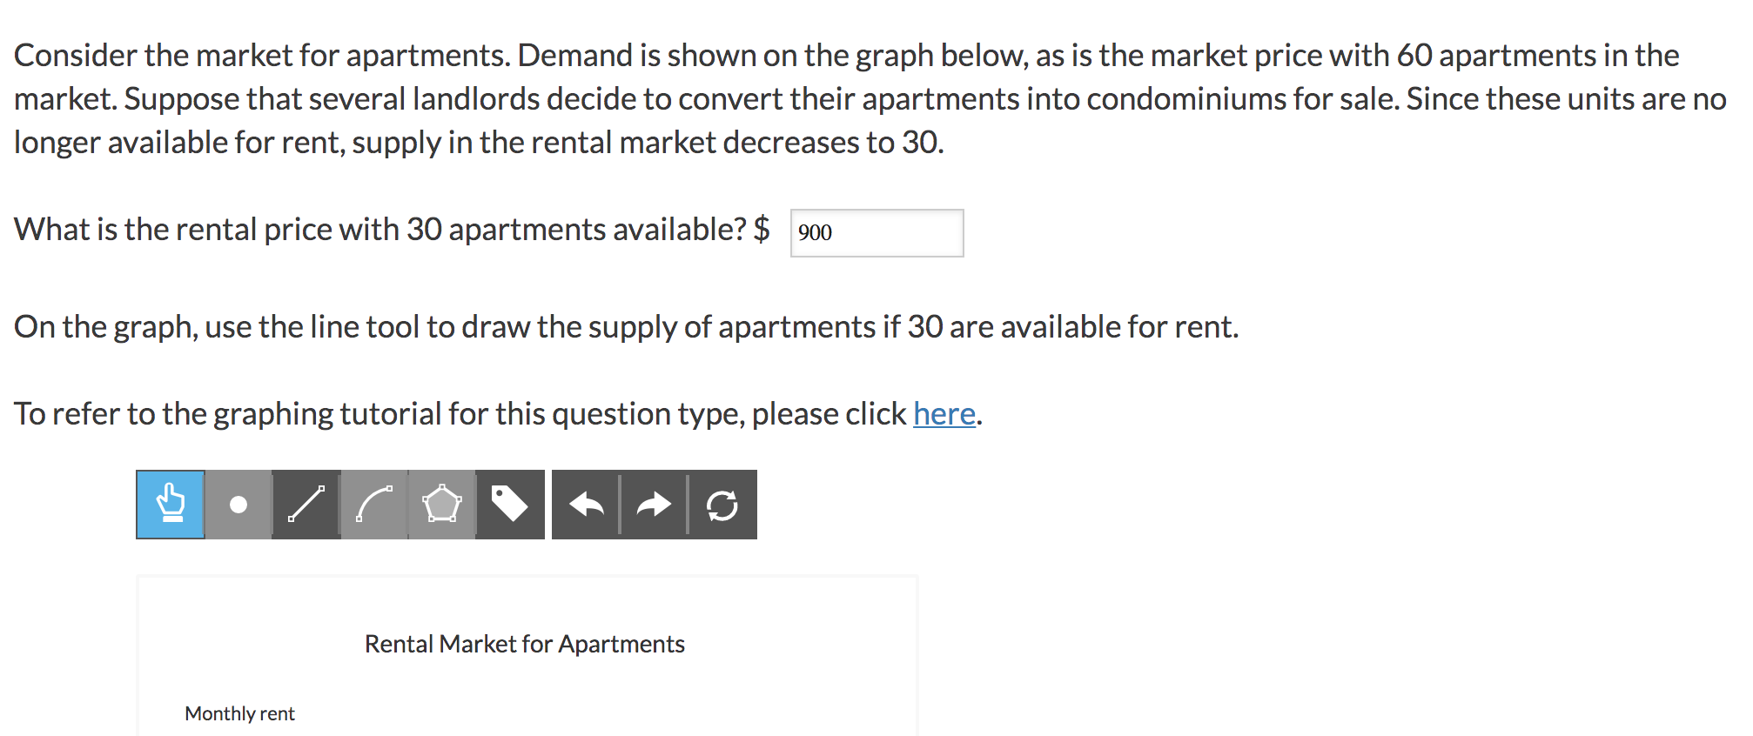Click the rental price answer box showing 900
Screen dimensions: 1753x736
coord(876,233)
